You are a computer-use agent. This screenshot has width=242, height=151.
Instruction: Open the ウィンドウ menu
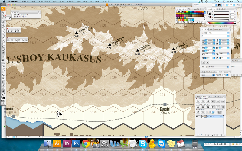point(95,2)
